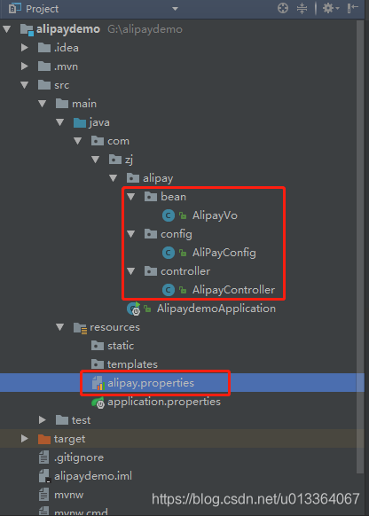
Task: Click the scroll from source crosshair icon
Action: (x=283, y=8)
